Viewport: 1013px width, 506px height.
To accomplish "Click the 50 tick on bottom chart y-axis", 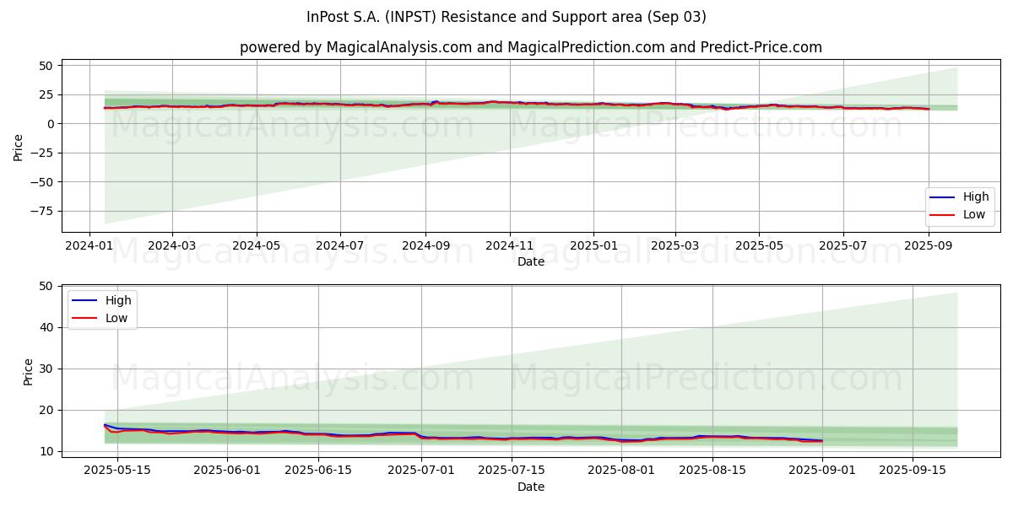I will pyautogui.click(x=46, y=287).
